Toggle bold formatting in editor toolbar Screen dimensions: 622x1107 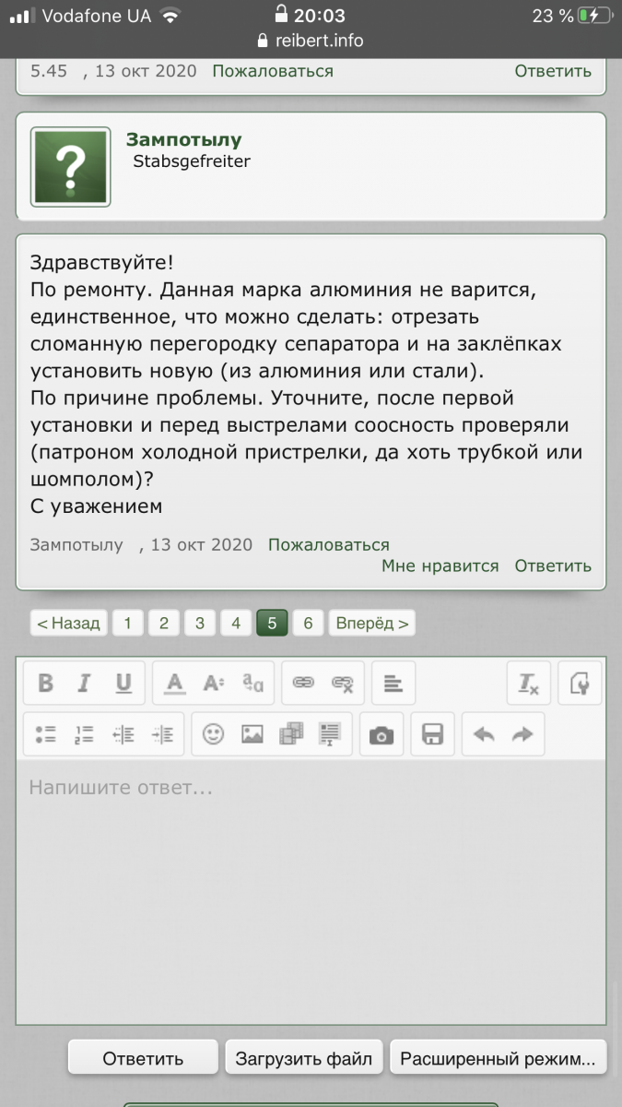coord(45,684)
